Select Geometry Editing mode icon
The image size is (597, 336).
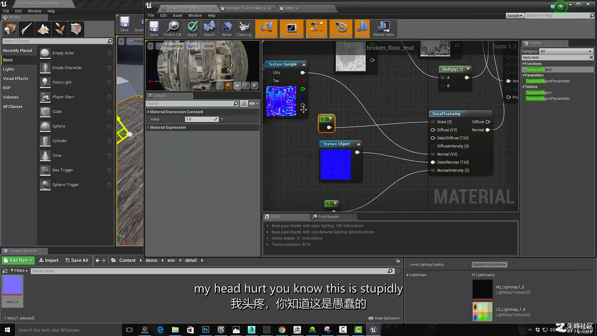pos(76,29)
